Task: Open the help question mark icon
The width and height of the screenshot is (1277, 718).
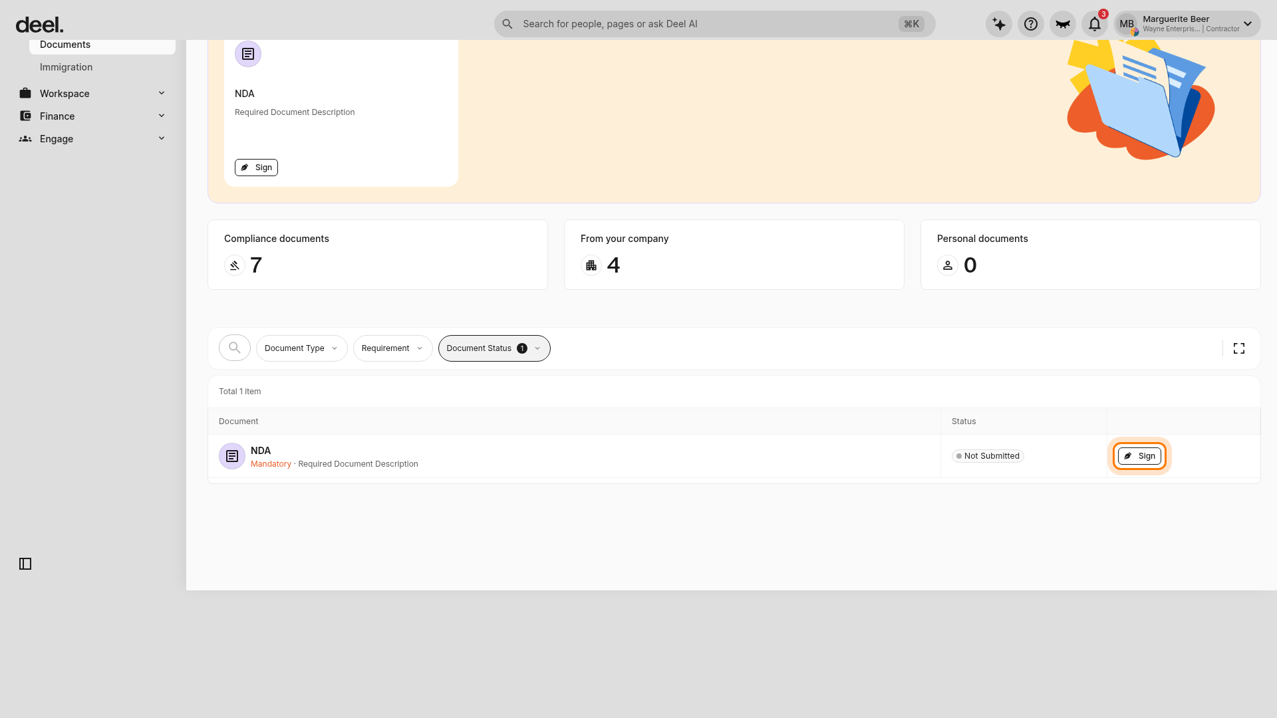Action: click(x=1031, y=24)
